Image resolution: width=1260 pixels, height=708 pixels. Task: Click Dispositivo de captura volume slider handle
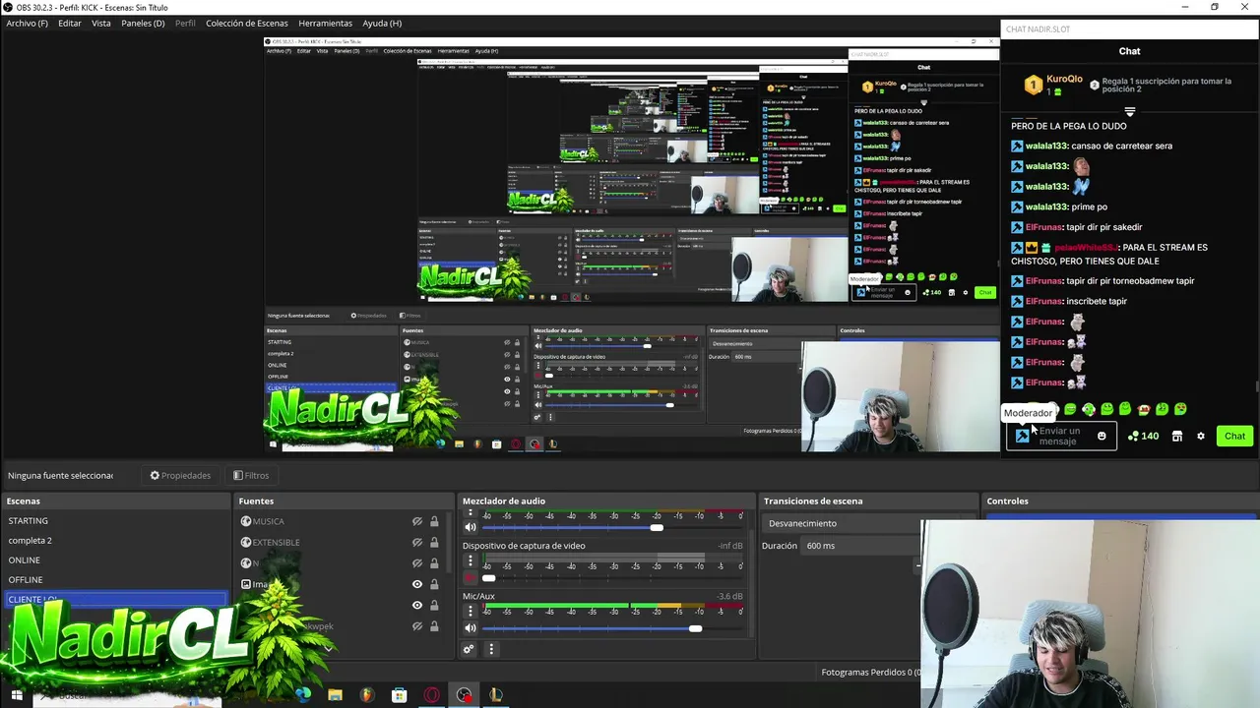[488, 578]
